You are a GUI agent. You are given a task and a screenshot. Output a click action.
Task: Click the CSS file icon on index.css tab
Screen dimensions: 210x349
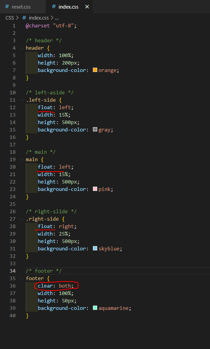point(54,6)
